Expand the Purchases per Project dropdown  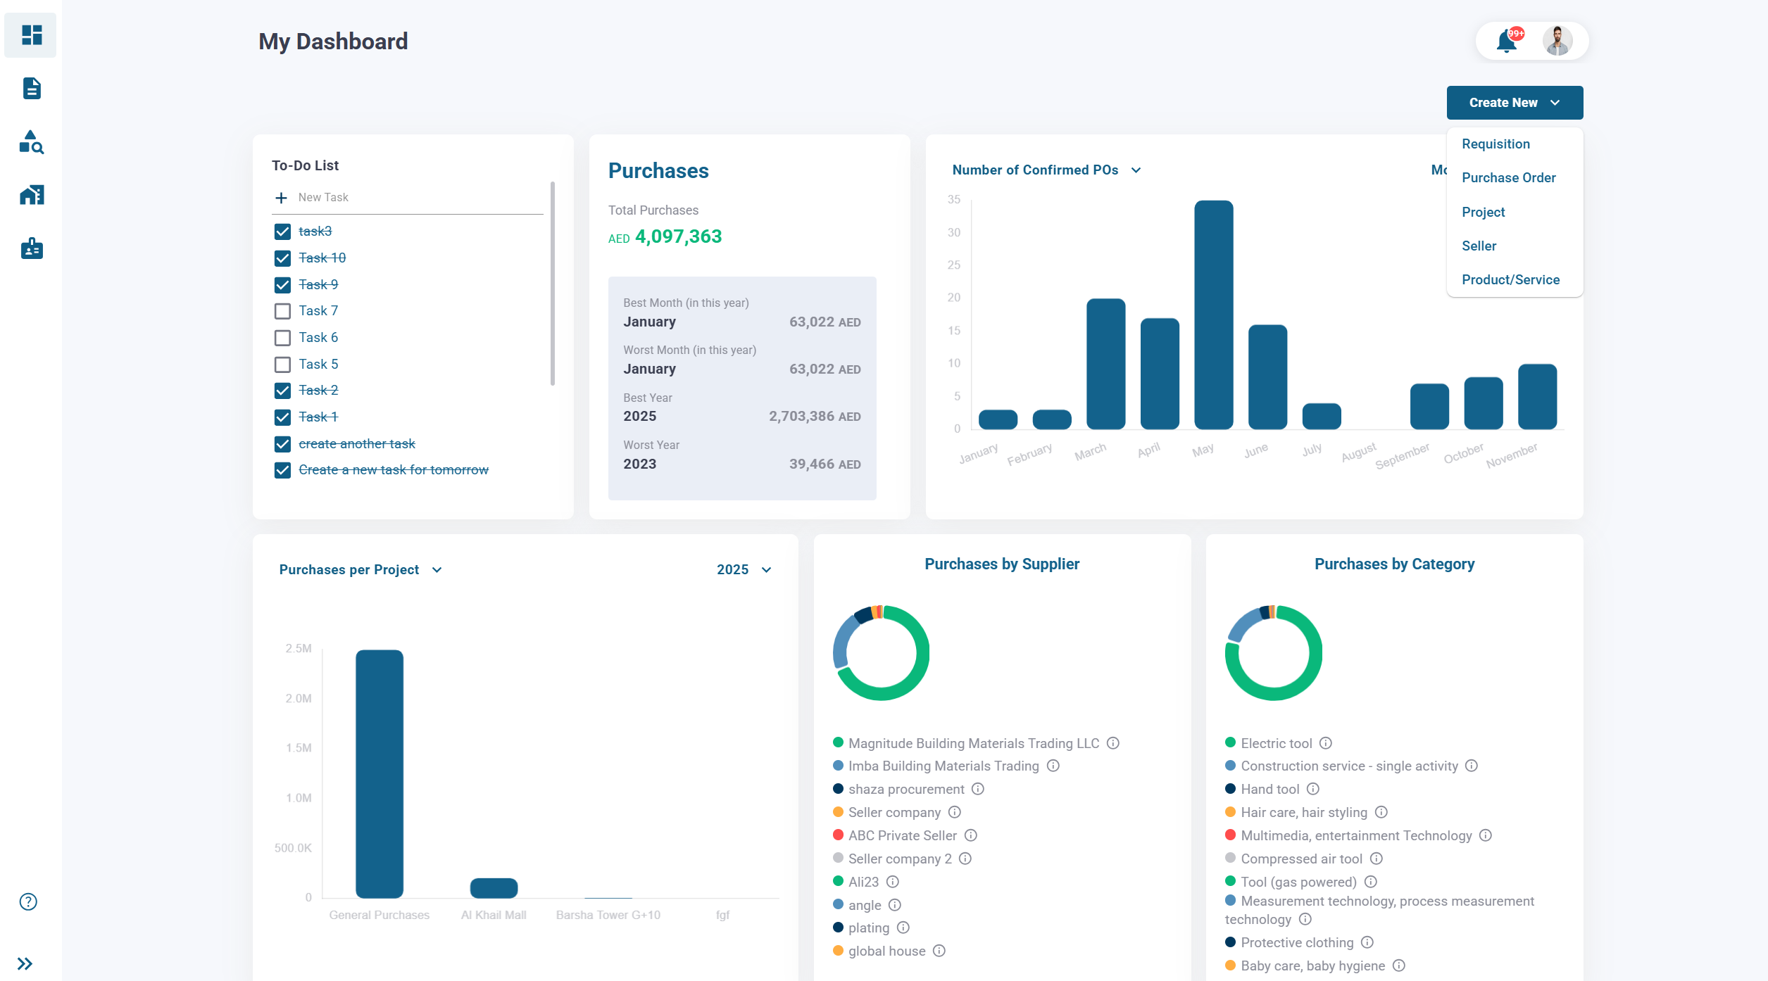pos(437,569)
